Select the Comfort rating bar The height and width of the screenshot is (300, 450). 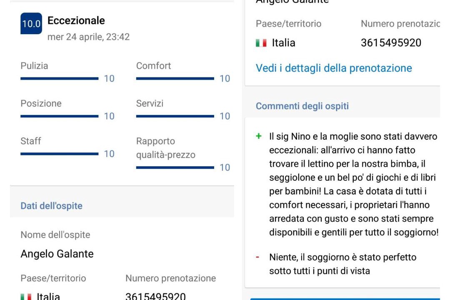pos(175,78)
